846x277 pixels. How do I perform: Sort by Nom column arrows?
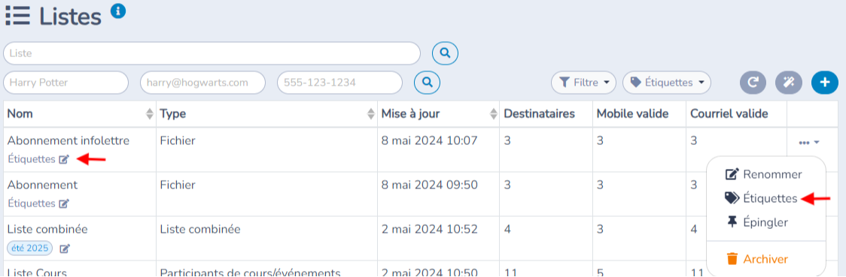pyautogui.click(x=150, y=113)
